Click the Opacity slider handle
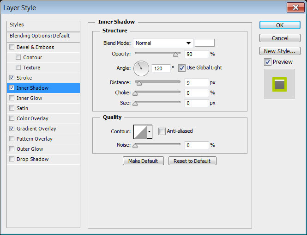307x235 pixels. 175,54
